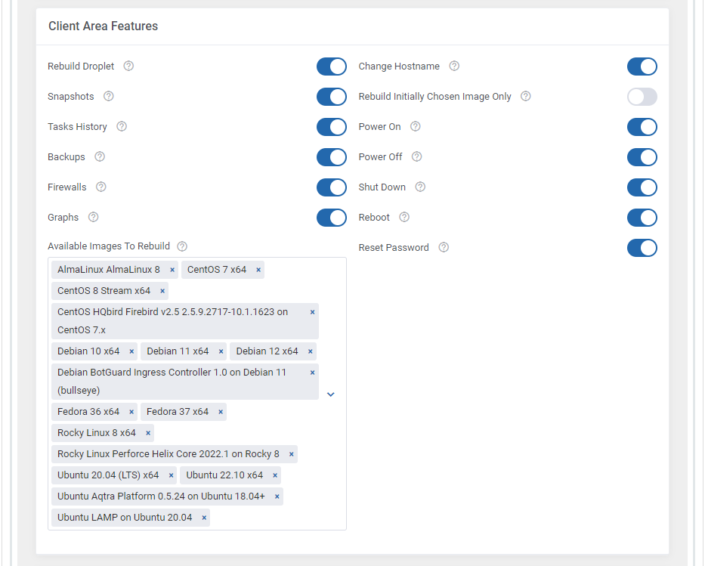
Task: Click help icon for Rebuild Initially Chosen Image Only
Action: [526, 96]
